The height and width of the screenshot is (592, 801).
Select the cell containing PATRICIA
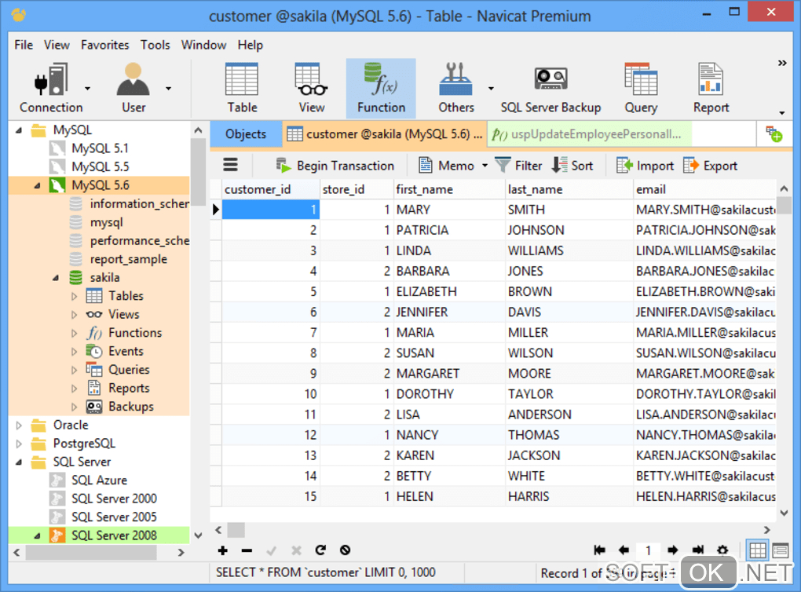point(449,230)
